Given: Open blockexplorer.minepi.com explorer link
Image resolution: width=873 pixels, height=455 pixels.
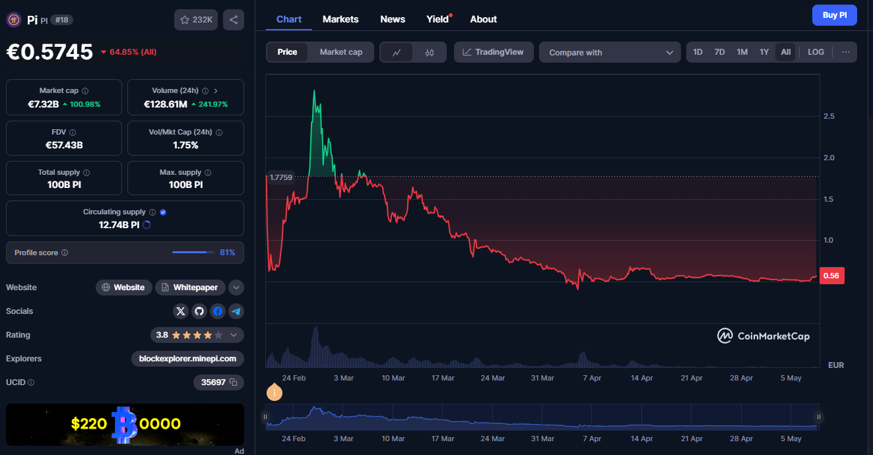Looking at the screenshot, I should 187,359.
